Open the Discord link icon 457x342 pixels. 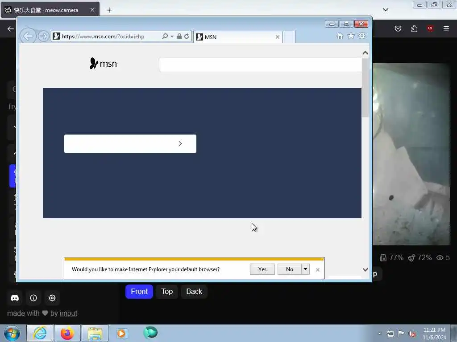pos(15,298)
